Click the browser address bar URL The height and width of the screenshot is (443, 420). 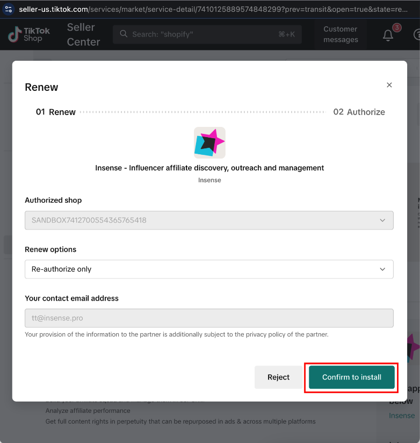click(x=213, y=9)
